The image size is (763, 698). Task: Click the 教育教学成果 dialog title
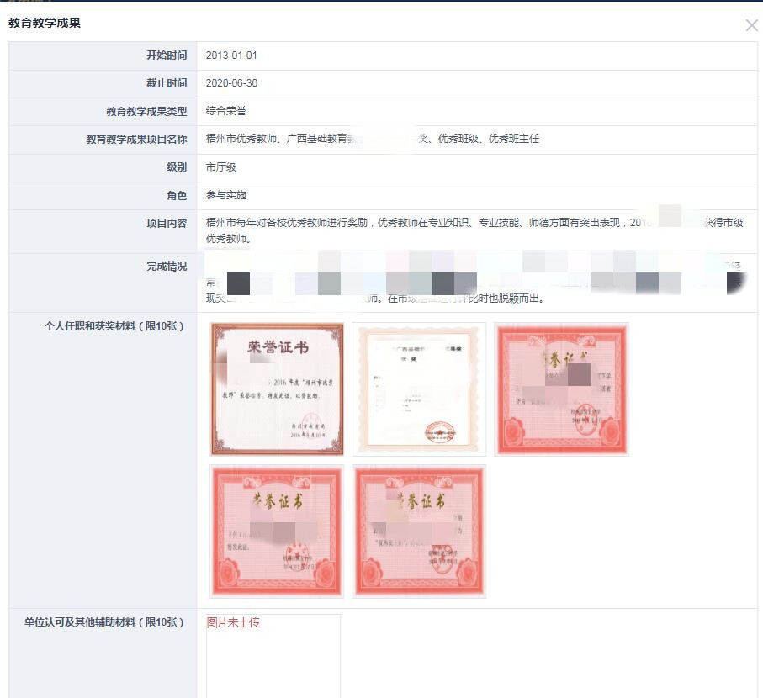(x=45, y=23)
